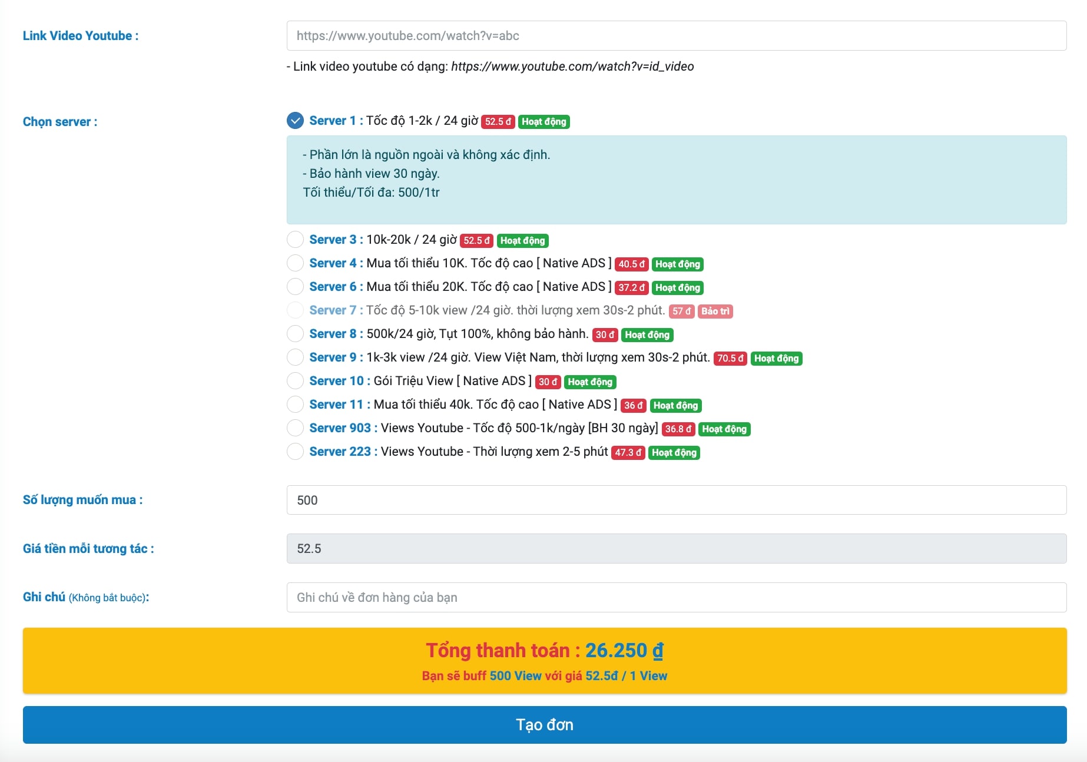The image size is (1087, 762).
Task: Select the Server 11 radio button
Action: [x=295, y=405]
